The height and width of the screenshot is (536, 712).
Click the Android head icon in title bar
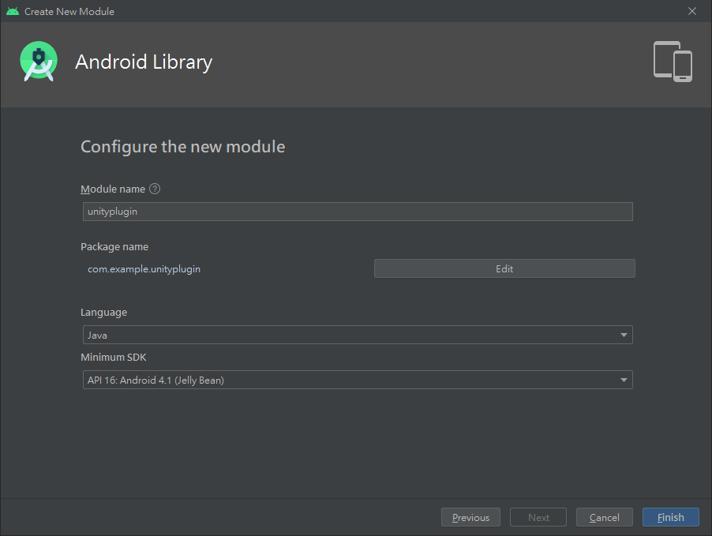[13, 11]
